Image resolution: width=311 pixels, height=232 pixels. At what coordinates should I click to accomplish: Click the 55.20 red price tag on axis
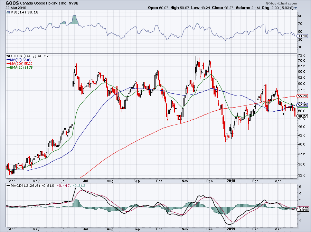coord(302,96)
